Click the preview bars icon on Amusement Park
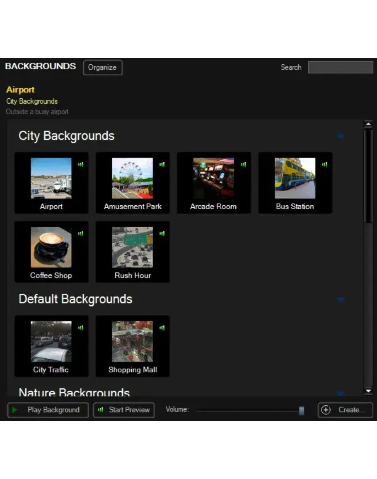The height and width of the screenshot is (479, 377). [x=162, y=165]
